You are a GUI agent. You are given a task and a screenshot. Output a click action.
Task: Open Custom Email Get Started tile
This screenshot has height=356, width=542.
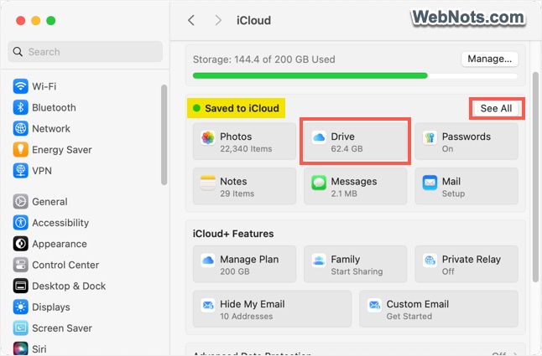click(439, 309)
